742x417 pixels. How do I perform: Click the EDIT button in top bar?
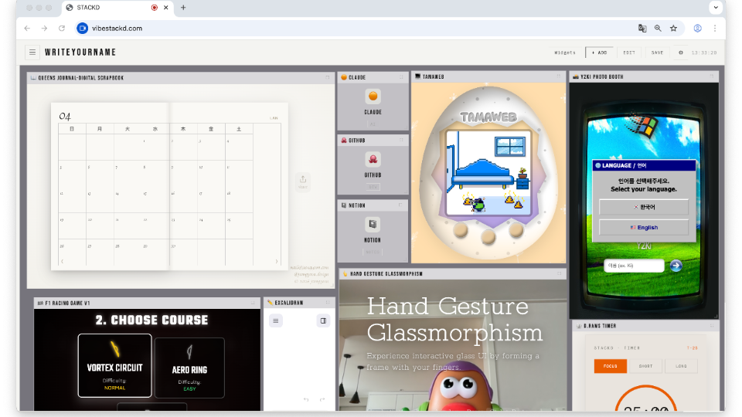coord(629,53)
